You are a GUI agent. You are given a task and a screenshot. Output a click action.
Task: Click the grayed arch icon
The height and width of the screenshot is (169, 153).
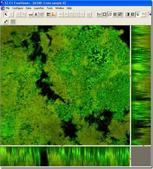143,14
